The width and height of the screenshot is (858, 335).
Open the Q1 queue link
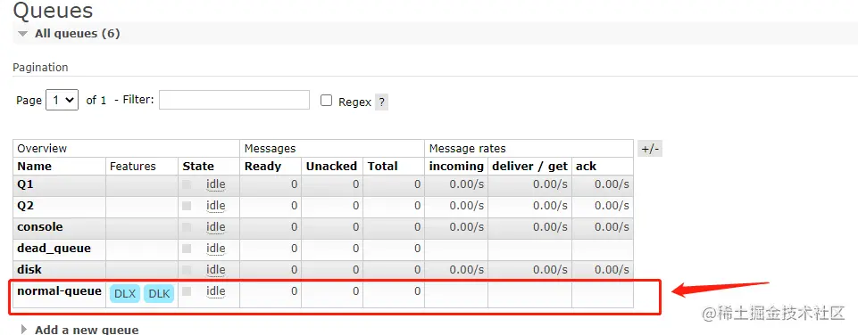tap(25, 184)
